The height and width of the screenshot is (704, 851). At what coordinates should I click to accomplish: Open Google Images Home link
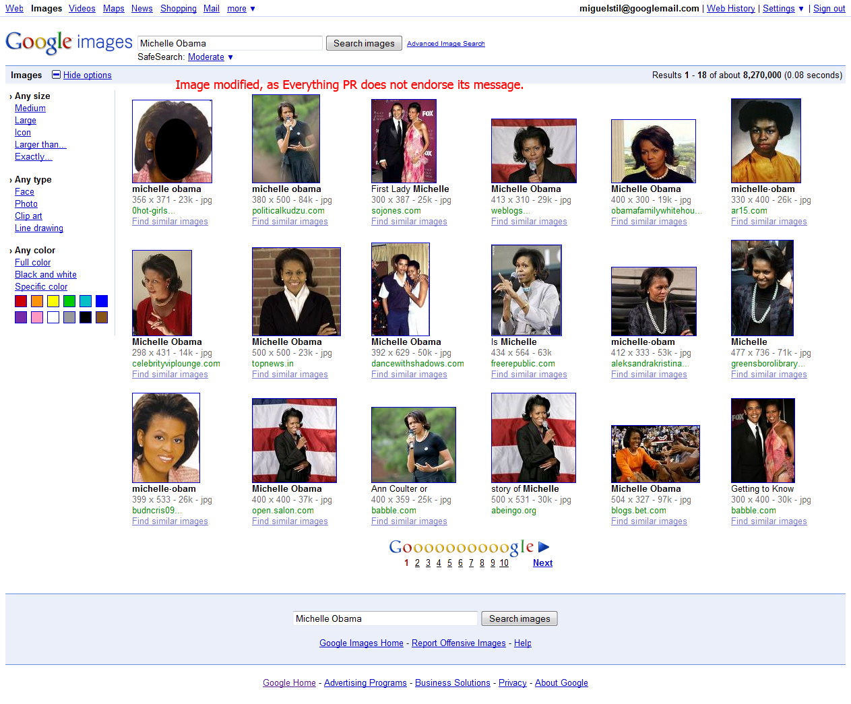coord(361,643)
